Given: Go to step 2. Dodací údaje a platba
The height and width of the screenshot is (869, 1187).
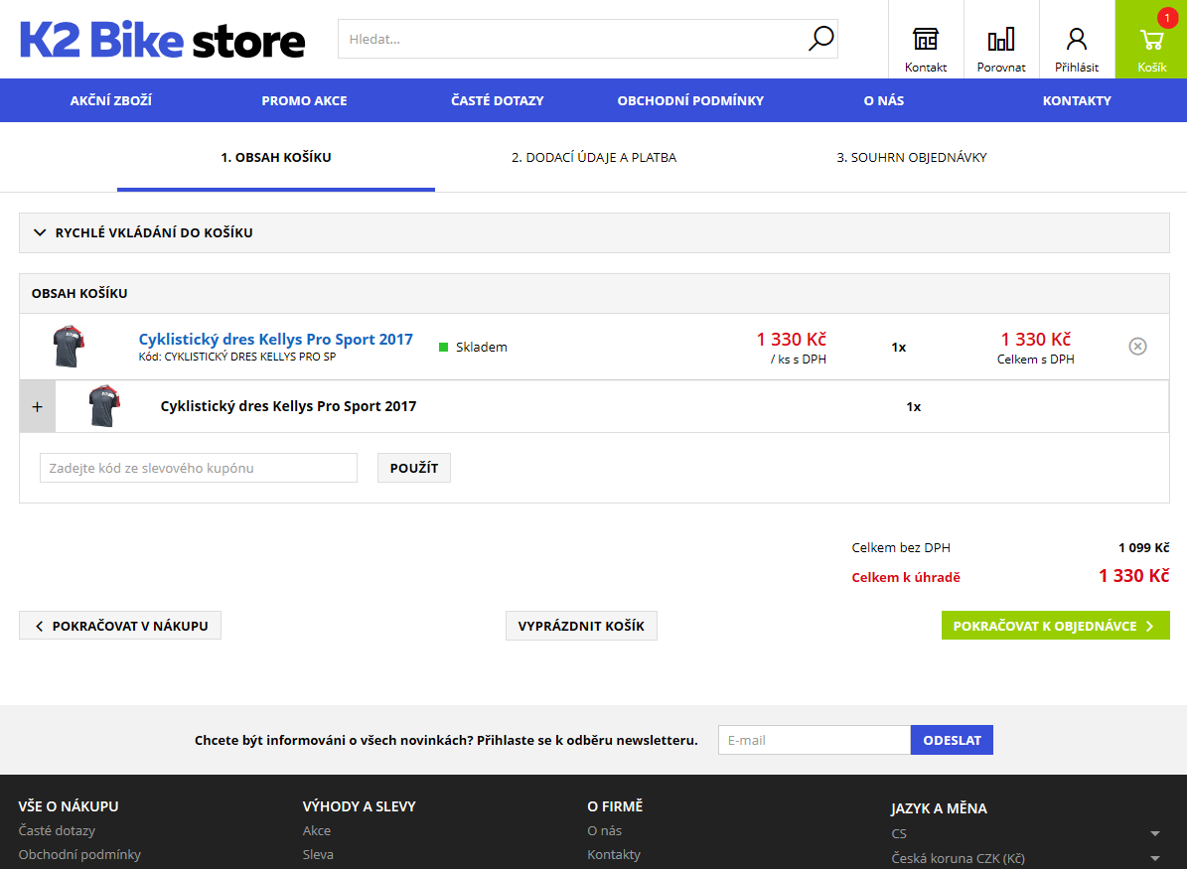Looking at the screenshot, I should coord(594,158).
